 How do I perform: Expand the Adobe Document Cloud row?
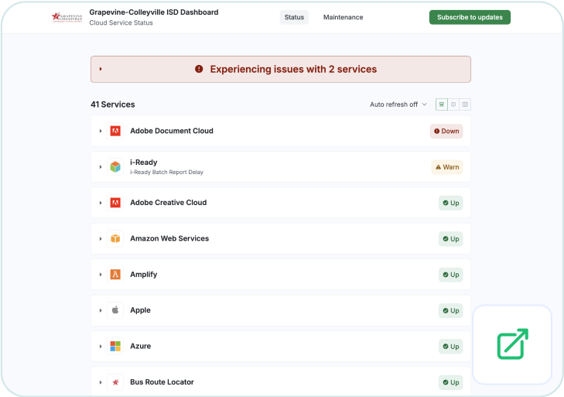101,131
